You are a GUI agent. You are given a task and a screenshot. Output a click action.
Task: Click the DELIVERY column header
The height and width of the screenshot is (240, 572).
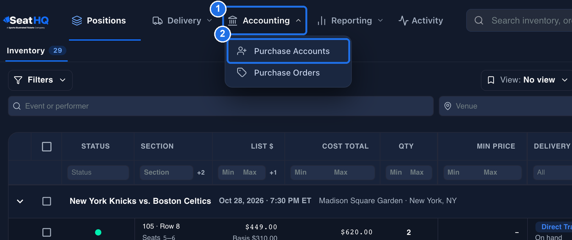(552, 146)
